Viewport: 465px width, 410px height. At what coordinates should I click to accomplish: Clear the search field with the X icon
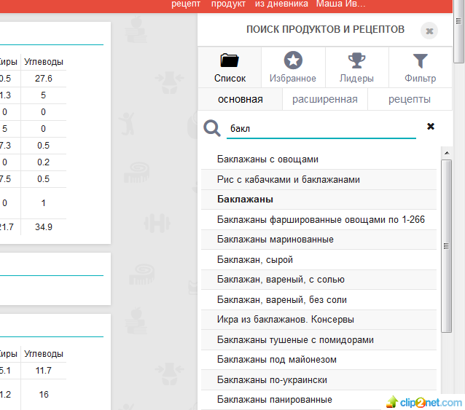[431, 127]
